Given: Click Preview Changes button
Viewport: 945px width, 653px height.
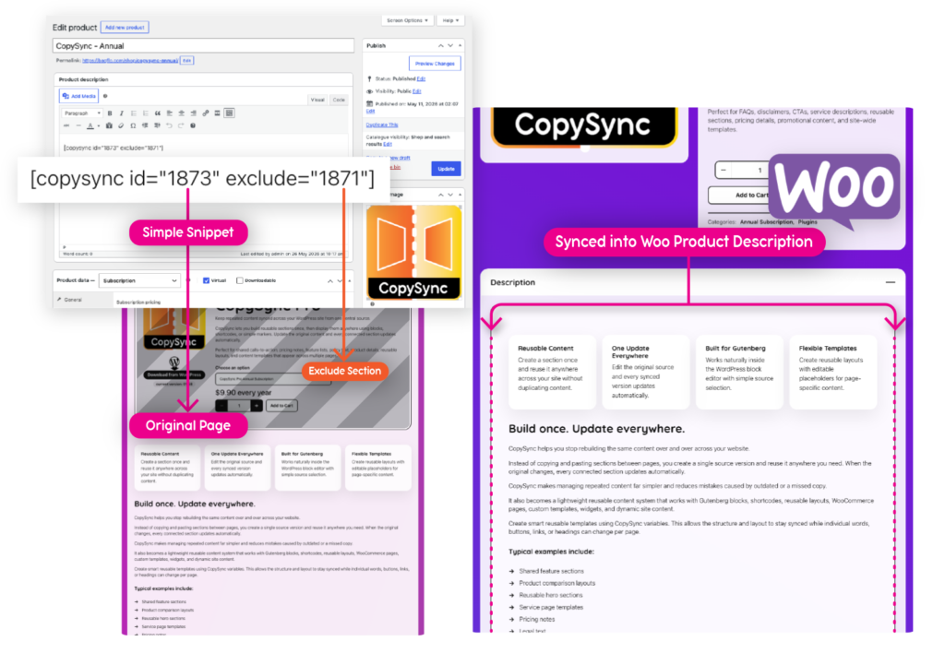Looking at the screenshot, I should 435,64.
